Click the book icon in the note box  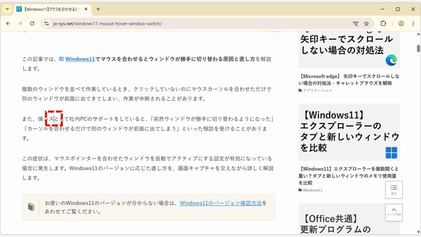tap(31, 207)
